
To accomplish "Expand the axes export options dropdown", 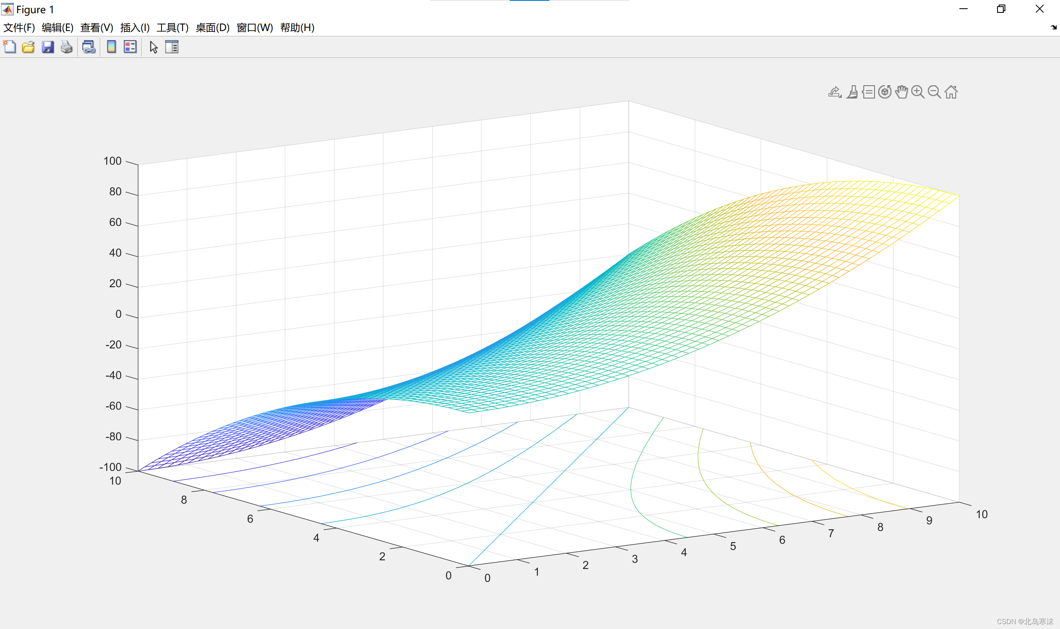I will click(x=835, y=92).
